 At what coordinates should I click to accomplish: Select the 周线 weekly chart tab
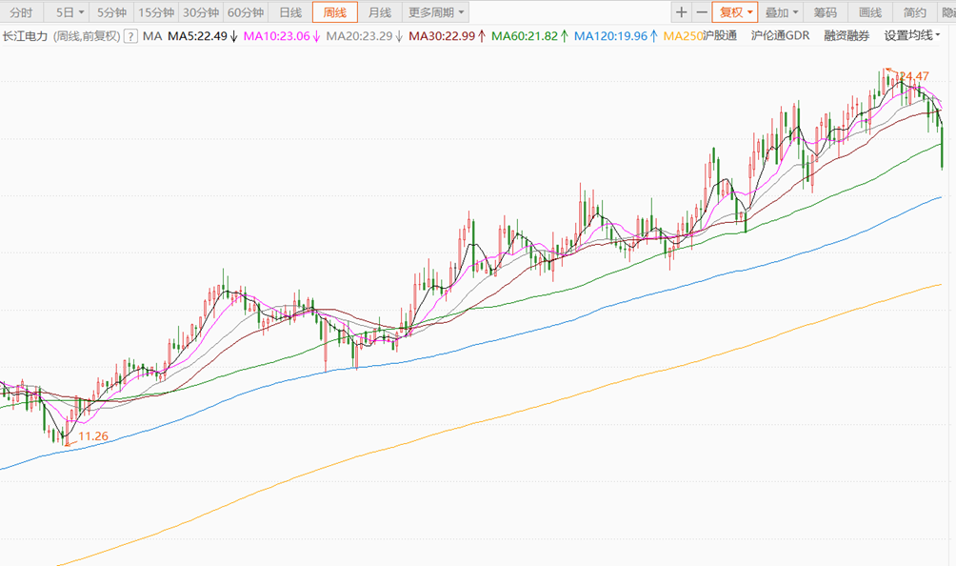point(335,12)
